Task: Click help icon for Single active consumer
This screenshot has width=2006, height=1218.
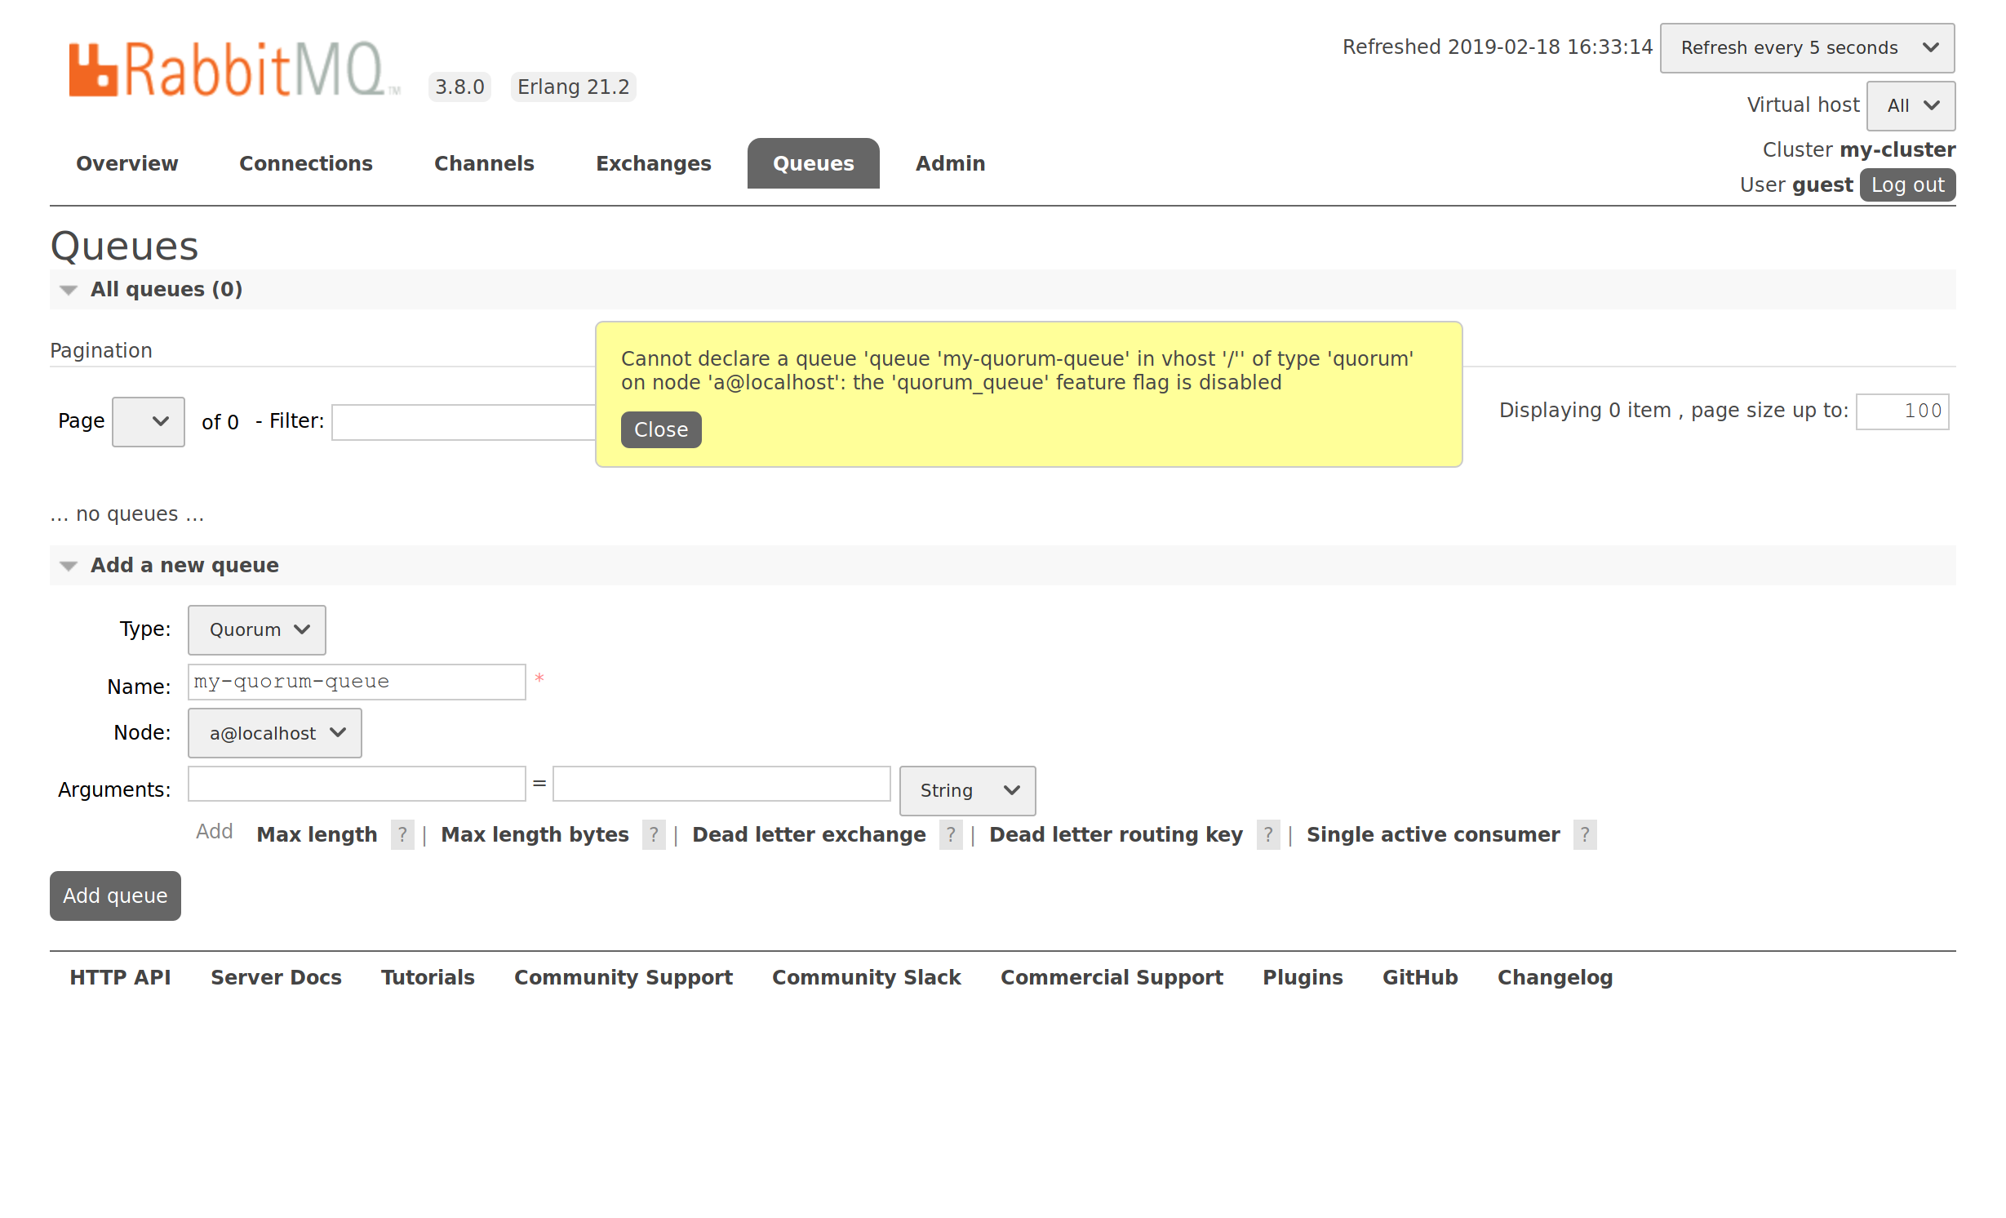Action: pyautogui.click(x=1584, y=834)
